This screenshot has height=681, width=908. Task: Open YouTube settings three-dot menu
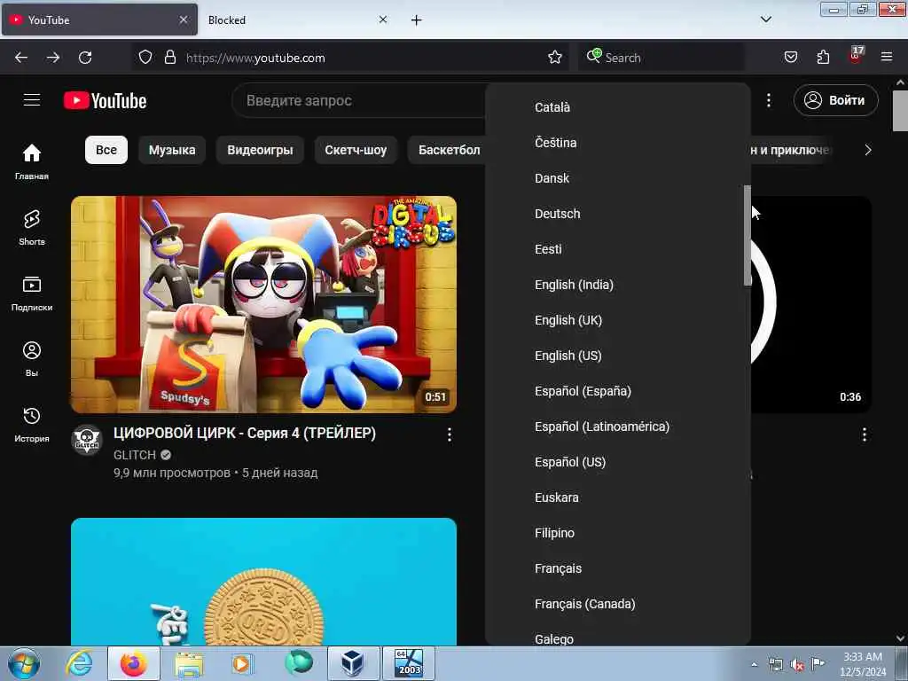[x=769, y=100]
